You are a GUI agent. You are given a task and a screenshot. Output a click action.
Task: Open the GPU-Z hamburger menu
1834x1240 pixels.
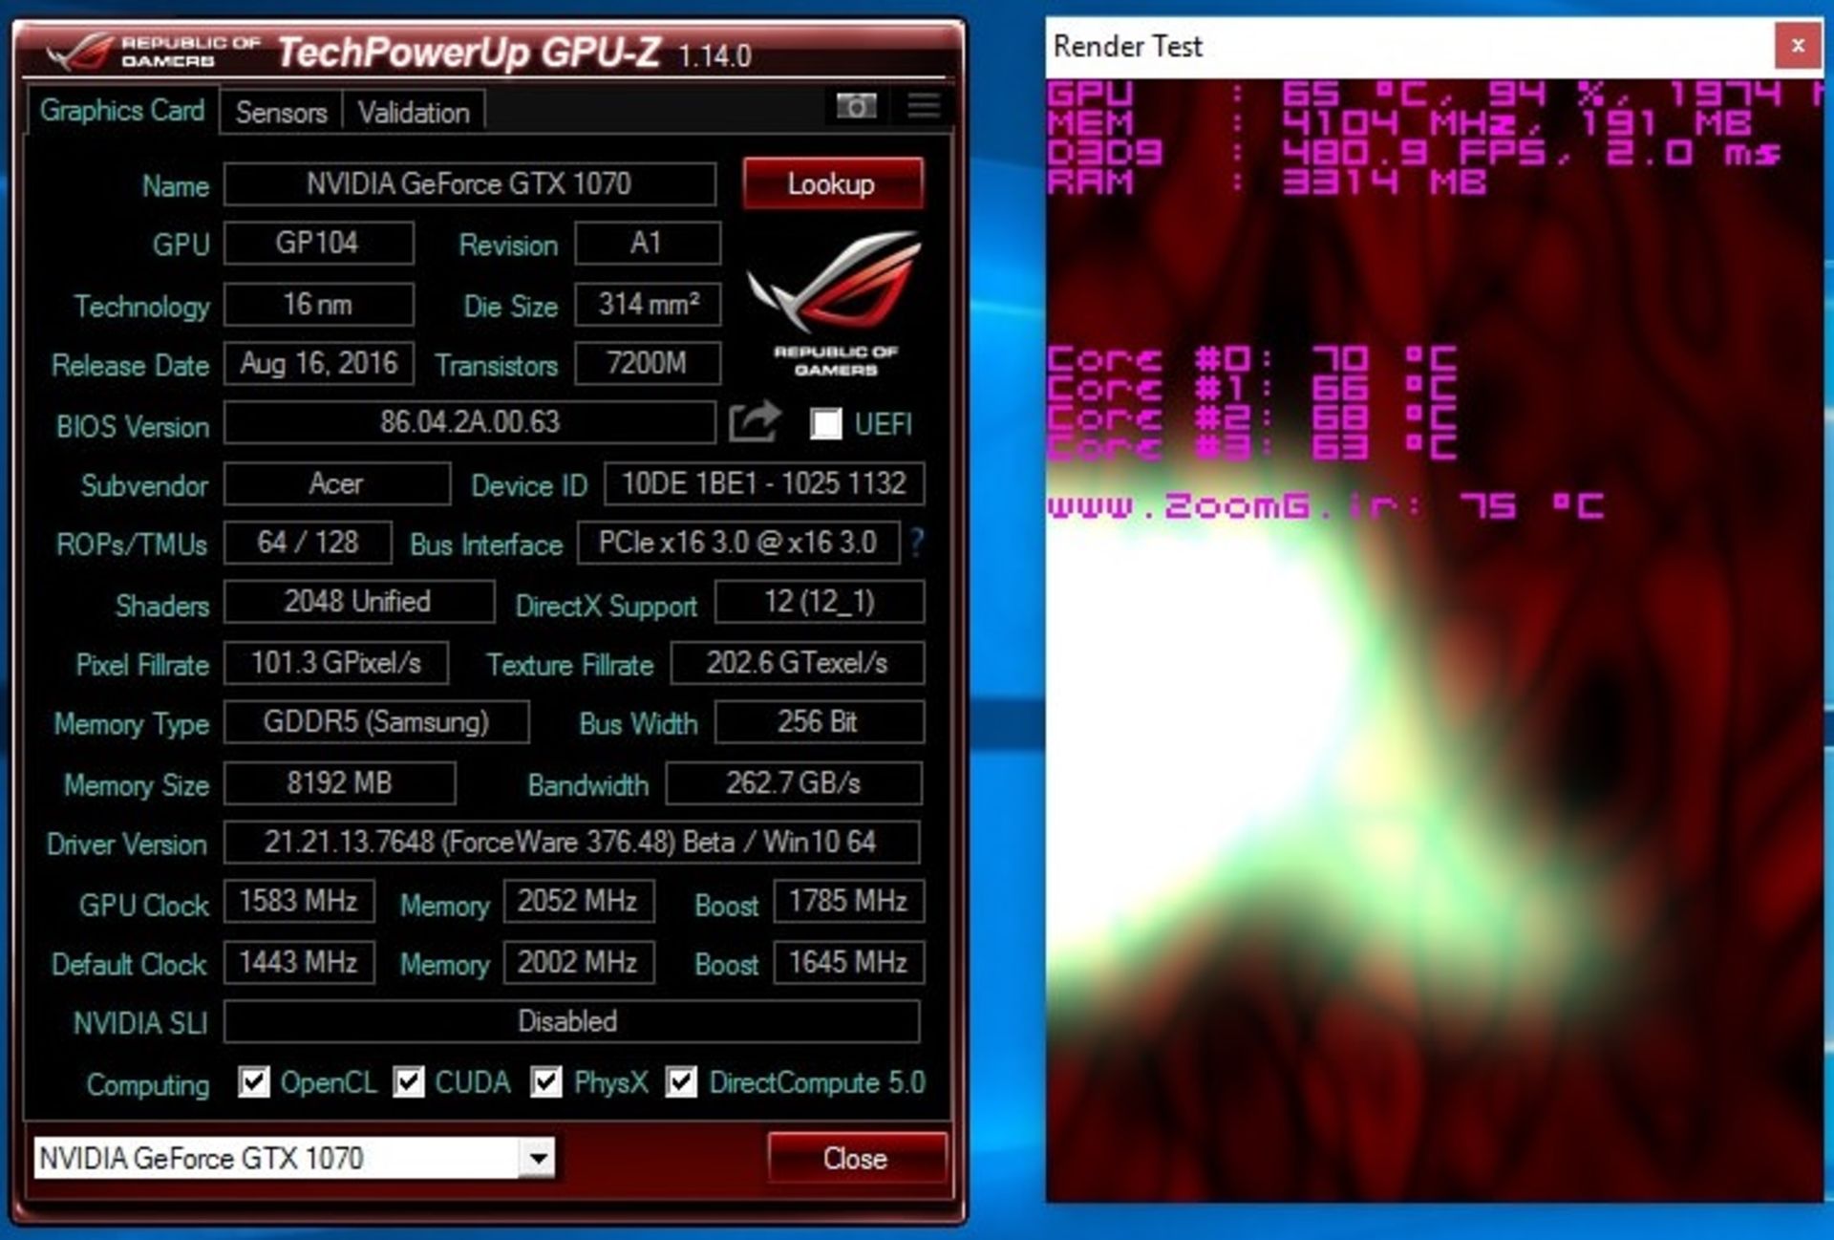coord(924,106)
